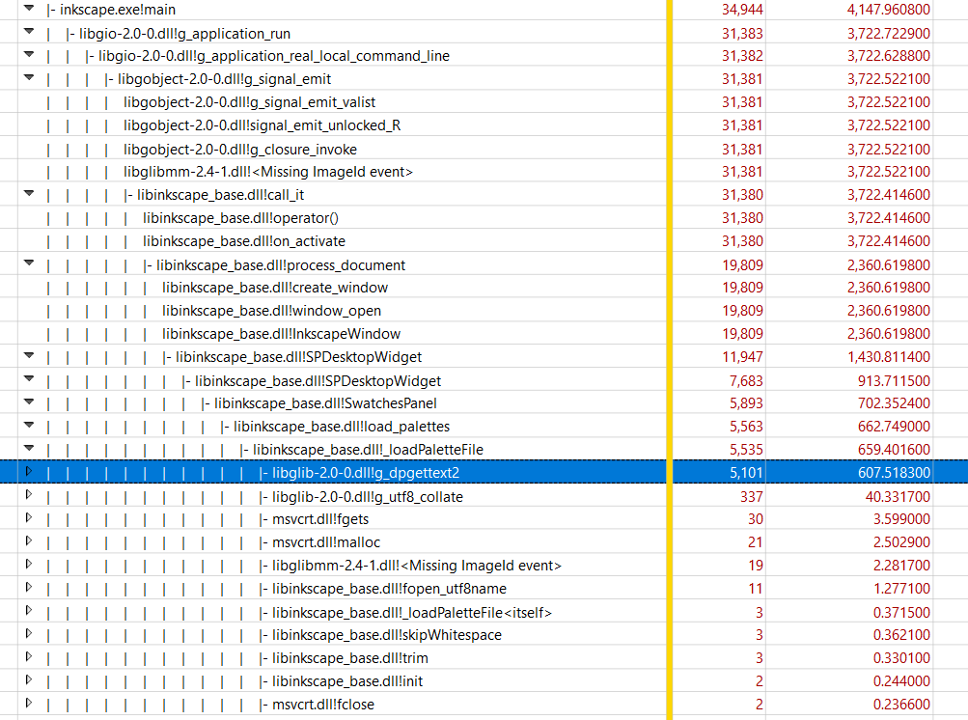Viewport: 968px width, 720px height.
Task: Collapse the SwatchesPanel node
Action: point(29,402)
